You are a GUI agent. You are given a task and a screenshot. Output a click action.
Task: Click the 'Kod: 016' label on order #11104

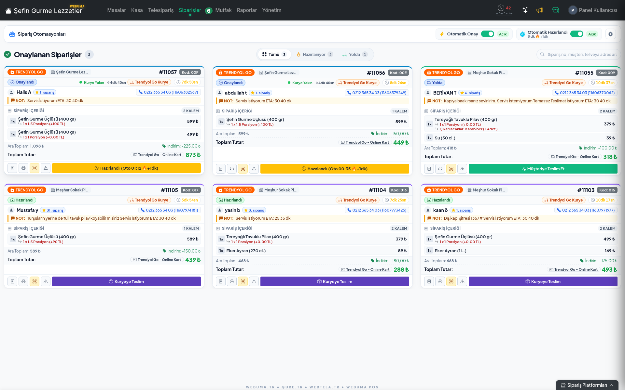(399, 190)
